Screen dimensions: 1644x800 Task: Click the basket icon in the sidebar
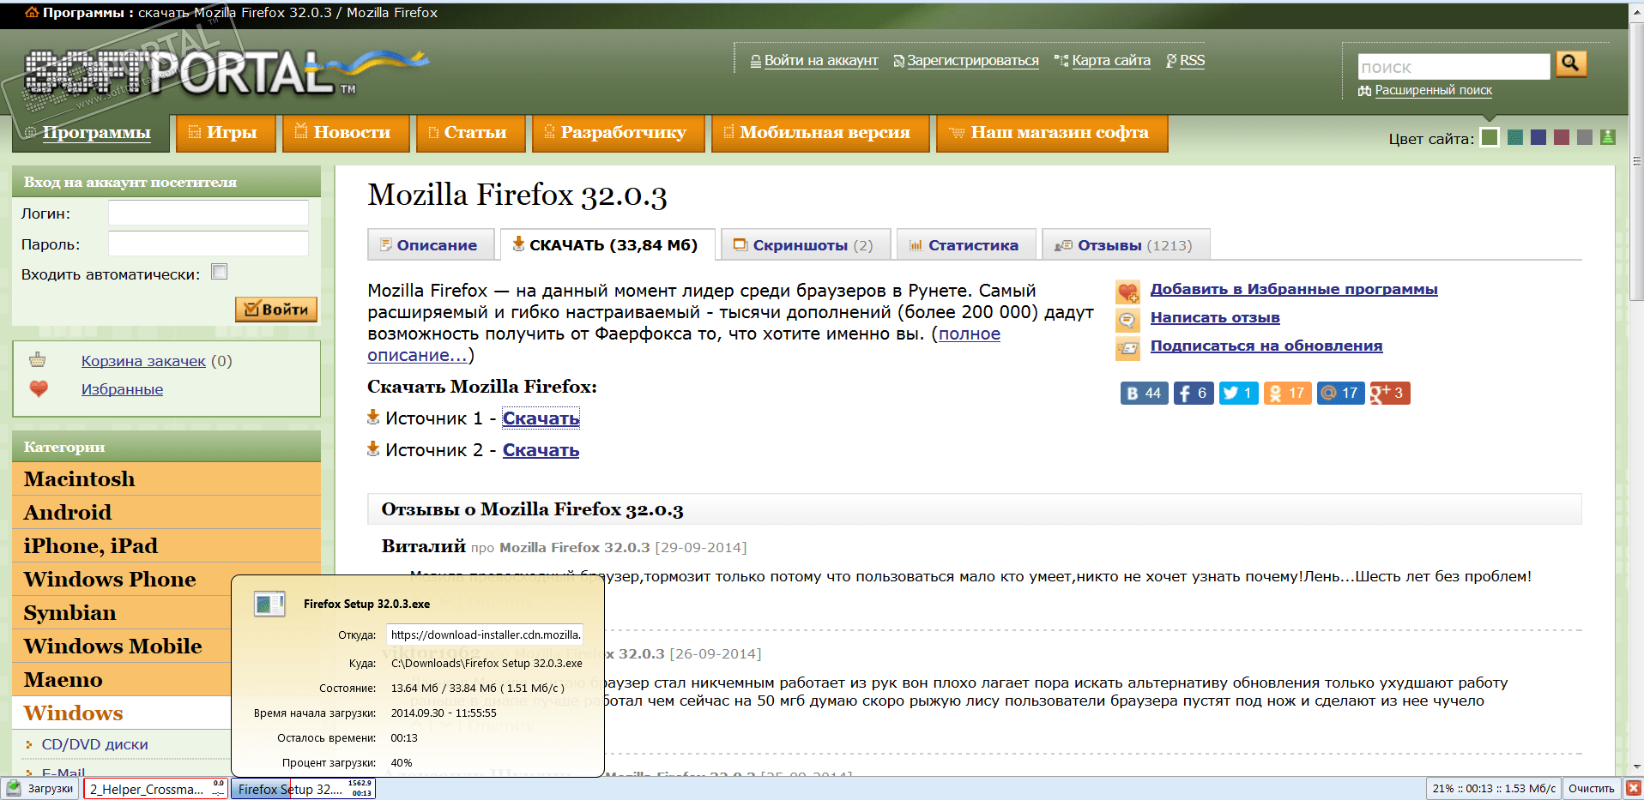[38, 360]
